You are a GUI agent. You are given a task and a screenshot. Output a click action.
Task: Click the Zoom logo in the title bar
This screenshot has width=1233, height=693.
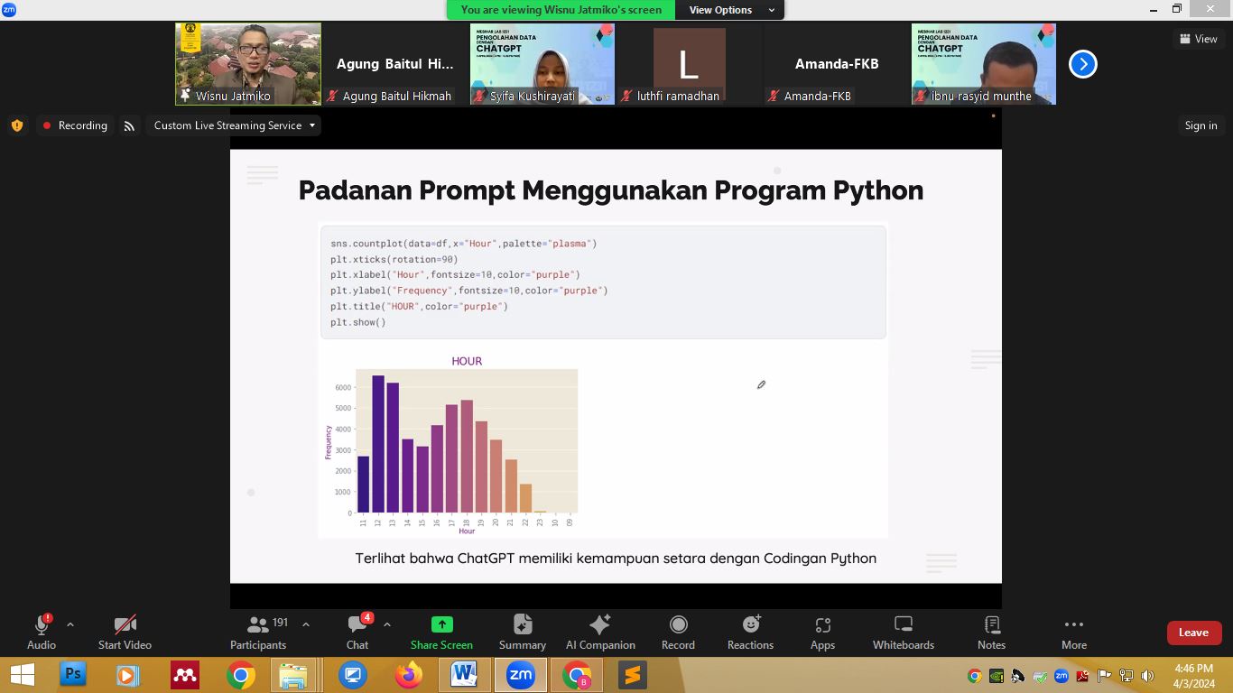pos(9,9)
